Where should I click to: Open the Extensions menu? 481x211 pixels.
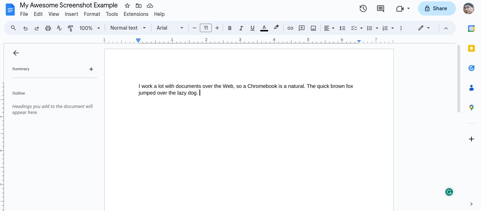point(136,14)
